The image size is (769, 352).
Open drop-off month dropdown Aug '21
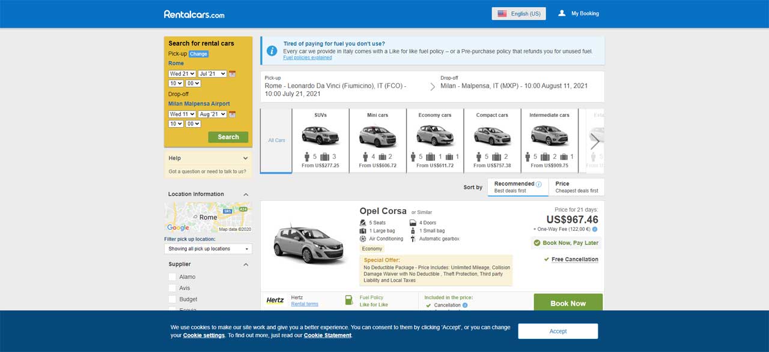click(212, 114)
